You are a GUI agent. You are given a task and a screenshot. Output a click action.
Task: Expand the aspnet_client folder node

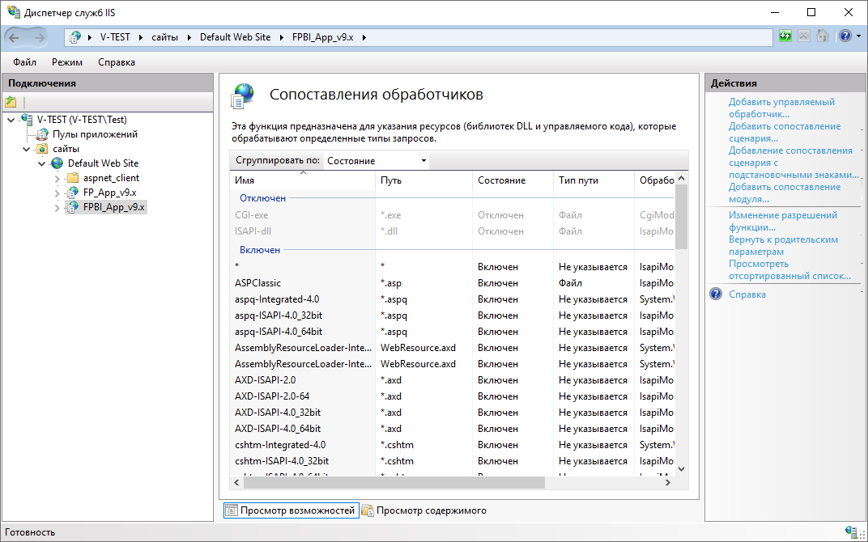tap(57, 178)
